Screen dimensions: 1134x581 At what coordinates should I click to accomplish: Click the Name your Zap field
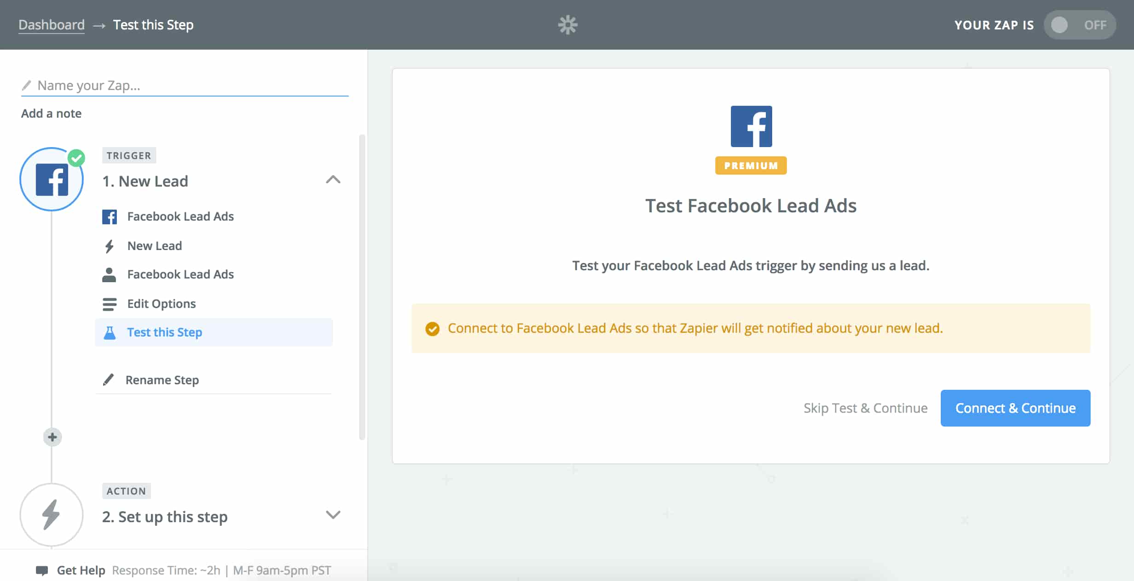(x=185, y=85)
